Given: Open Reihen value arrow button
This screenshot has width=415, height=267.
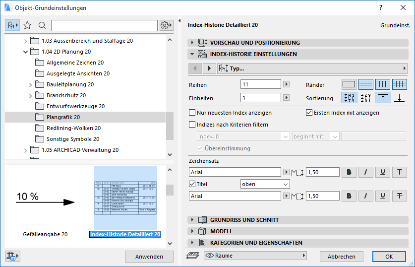Looking at the screenshot, I should tap(286, 84).
